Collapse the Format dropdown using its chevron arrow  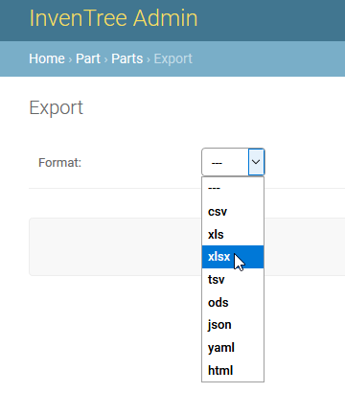[256, 162]
